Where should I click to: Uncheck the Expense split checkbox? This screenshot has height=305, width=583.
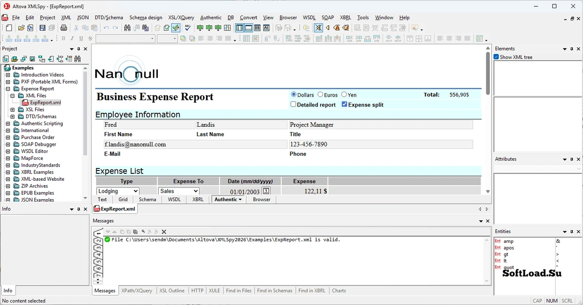click(344, 104)
